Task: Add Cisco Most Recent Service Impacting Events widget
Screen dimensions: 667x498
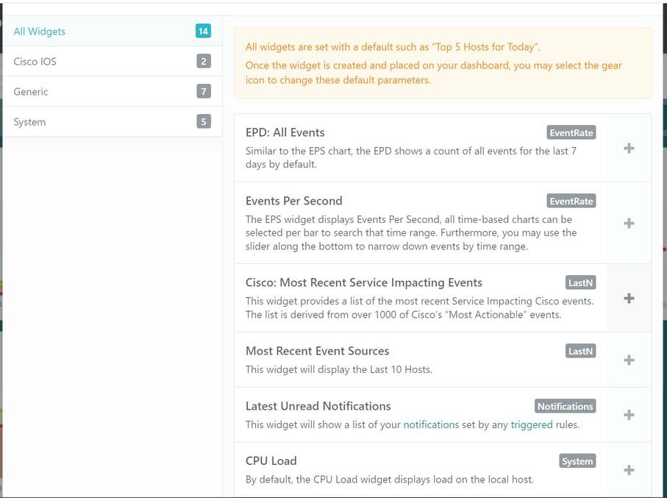Action: coord(629,299)
